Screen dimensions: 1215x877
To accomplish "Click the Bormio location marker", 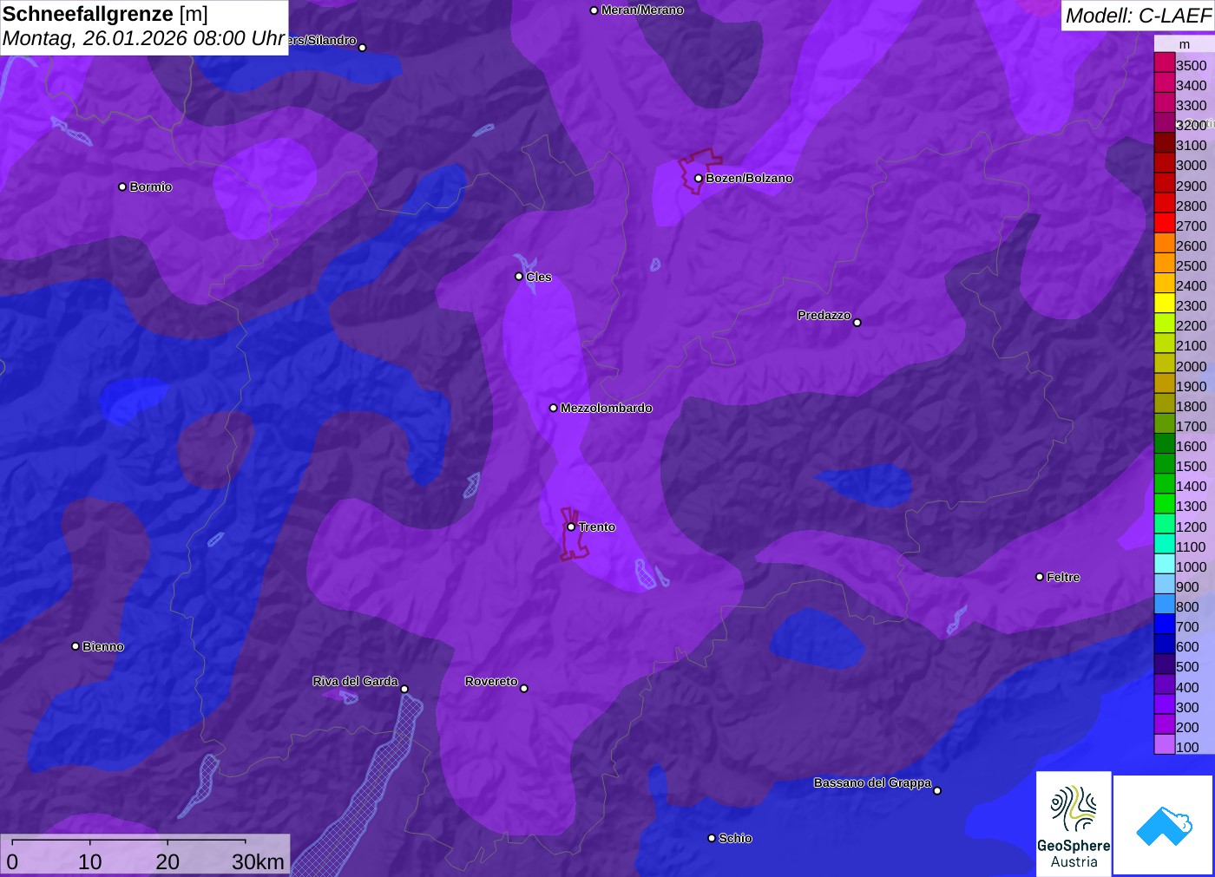I will [x=122, y=187].
